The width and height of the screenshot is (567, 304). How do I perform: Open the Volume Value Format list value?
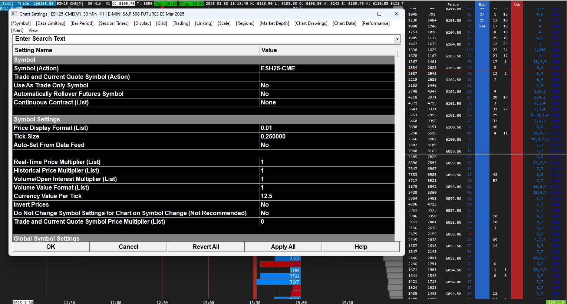(327, 188)
